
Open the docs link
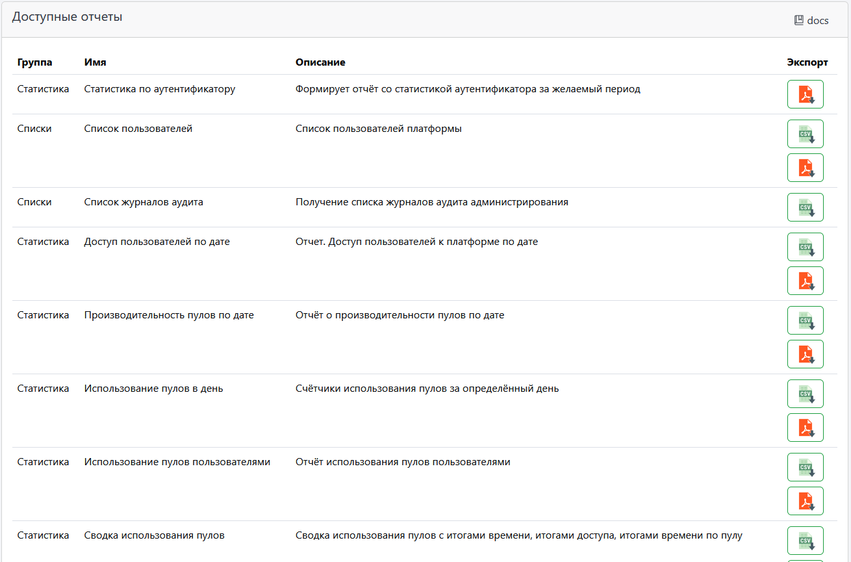pyautogui.click(x=811, y=20)
